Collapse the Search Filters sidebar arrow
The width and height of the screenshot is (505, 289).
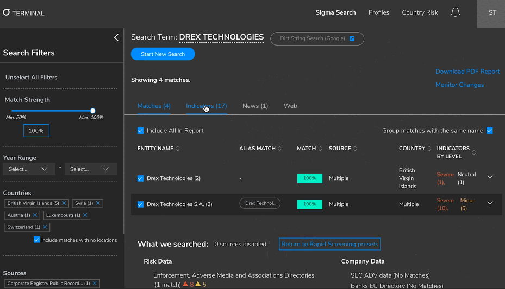tap(116, 37)
